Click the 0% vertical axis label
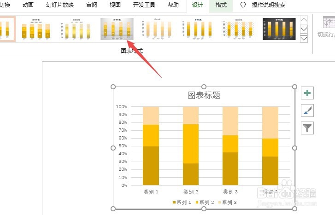The image size is (335, 215). 124,186
